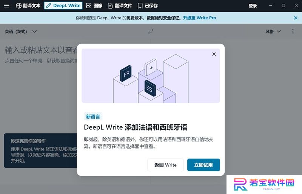This screenshot has width=302, height=194.
Task: Click the swap languages arrows icon
Action: click(151, 31)
